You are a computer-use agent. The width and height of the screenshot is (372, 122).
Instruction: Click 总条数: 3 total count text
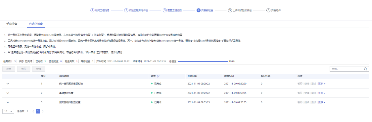pos(23,111)
